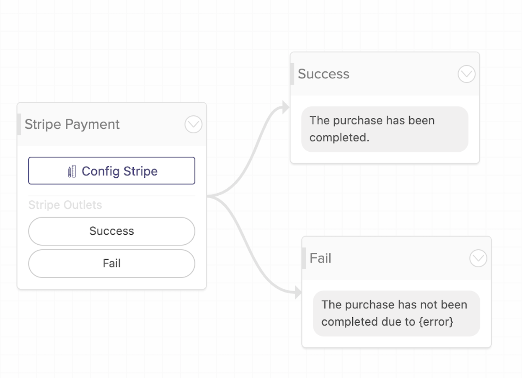This screenshot has width=522, height=378.
Task: Expand the Success block chevron menu
Action: [x=467, y=74]
